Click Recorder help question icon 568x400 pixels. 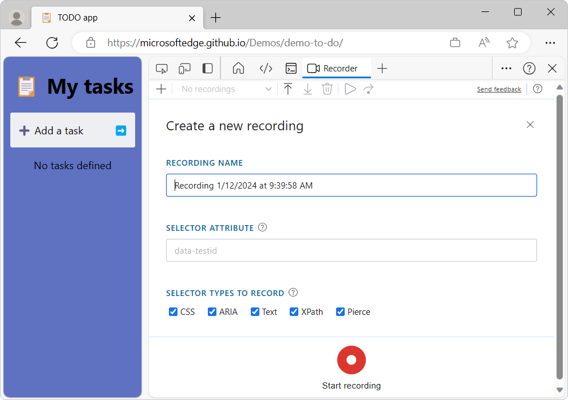tap(538, 89)
